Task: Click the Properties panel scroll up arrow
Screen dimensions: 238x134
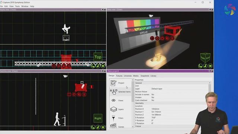Action: tap(210, 83)
